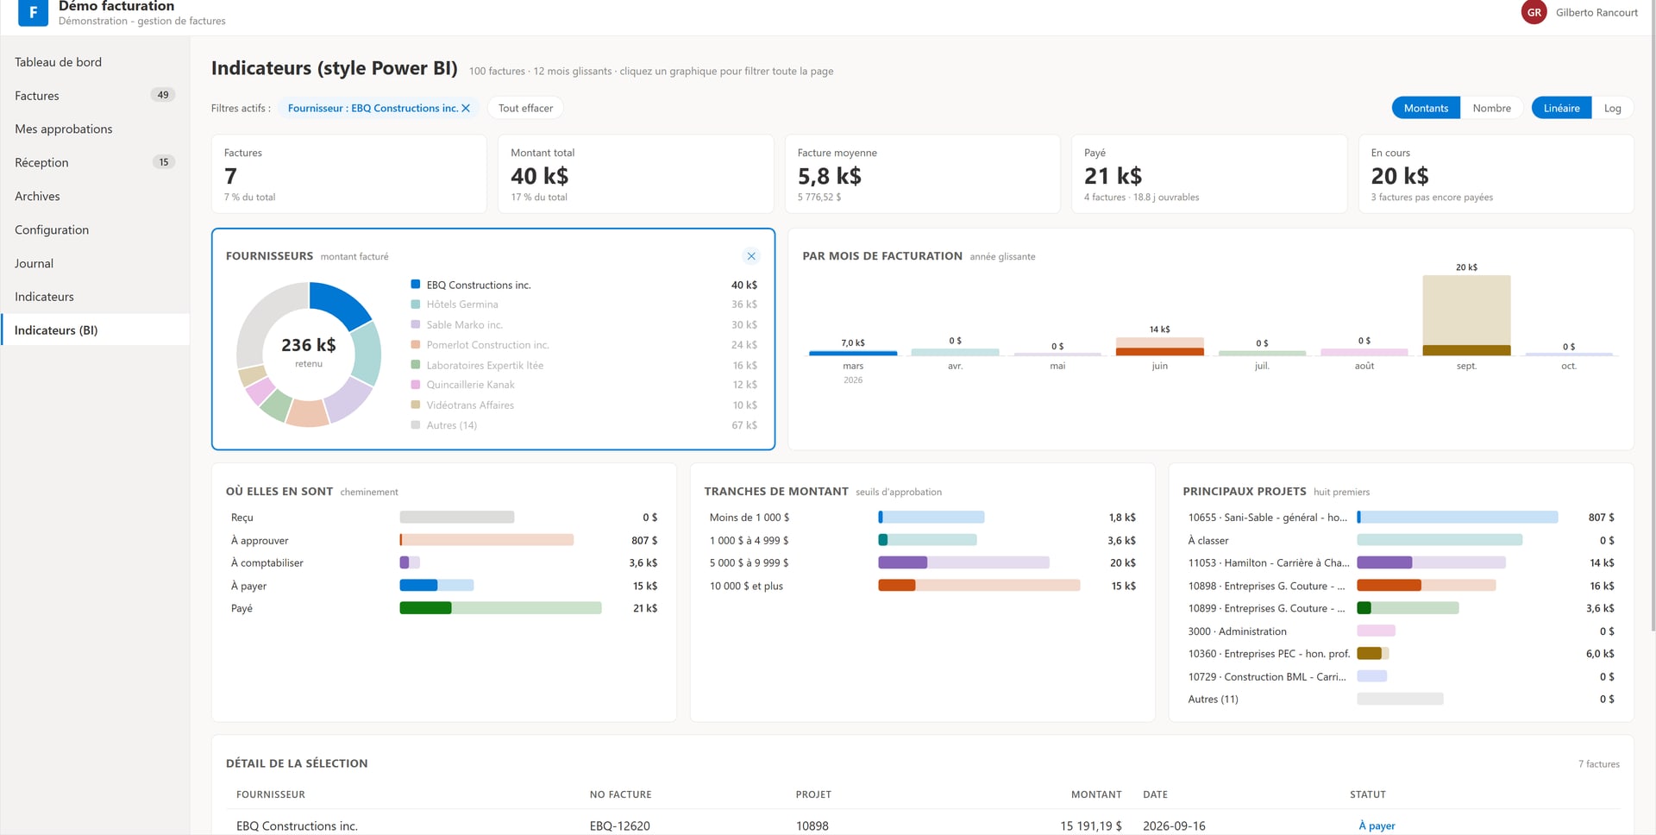This screenshot has width=1656, height=835.
Task: Select the À approuver status row
Action: click(443, 540)
